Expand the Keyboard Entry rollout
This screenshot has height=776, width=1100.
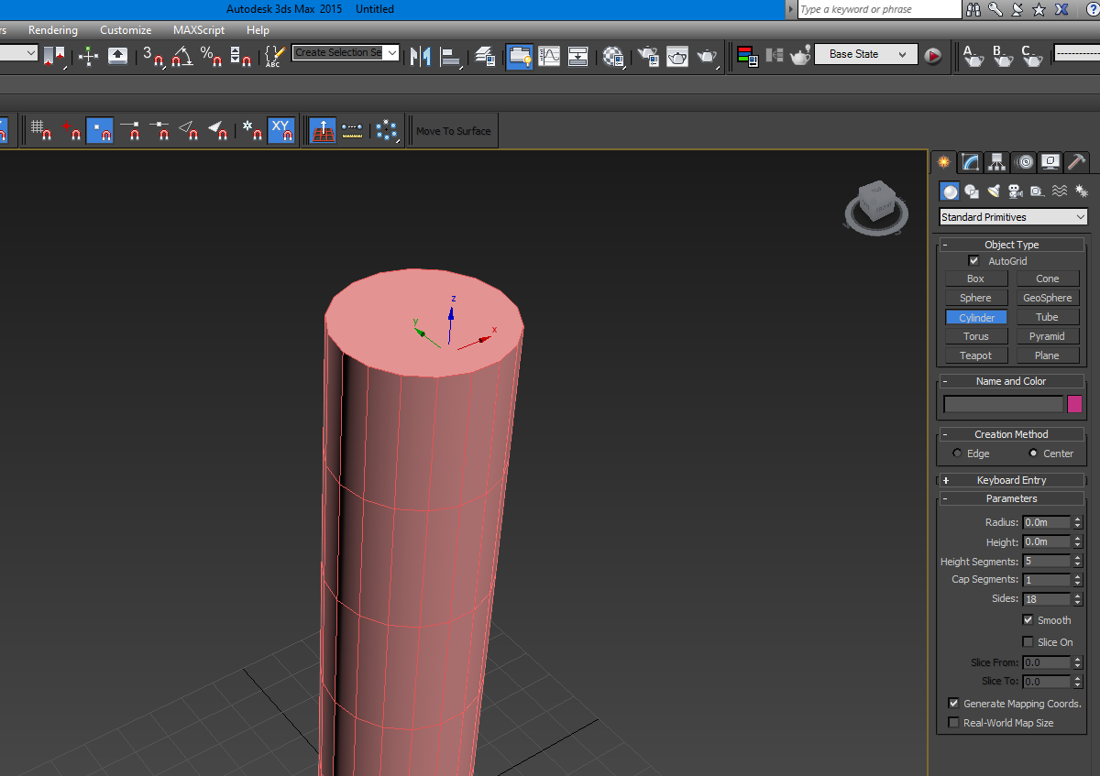(x=1011, y=480)
